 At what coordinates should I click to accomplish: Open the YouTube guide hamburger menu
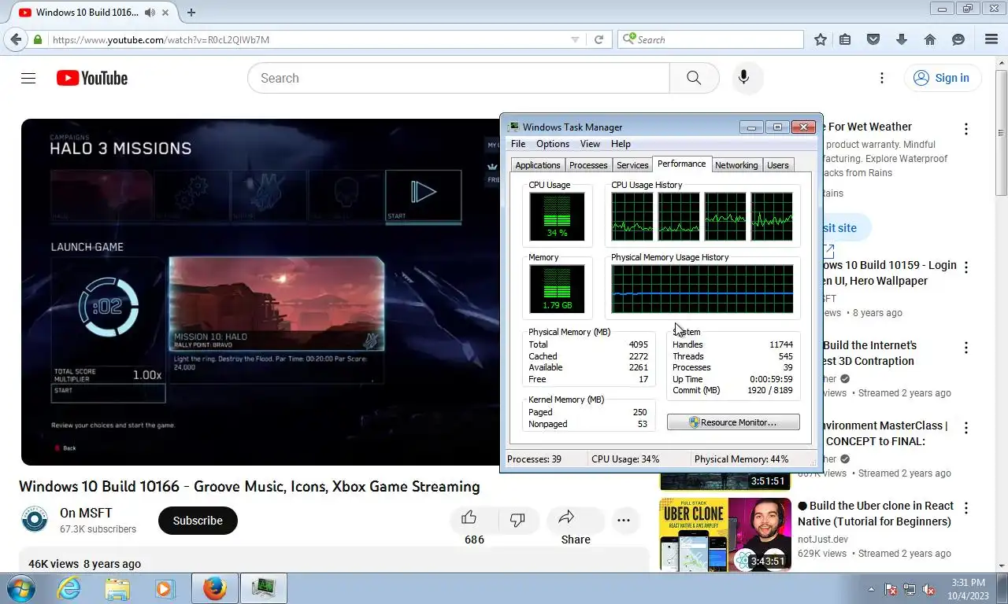tap(28, 78)
